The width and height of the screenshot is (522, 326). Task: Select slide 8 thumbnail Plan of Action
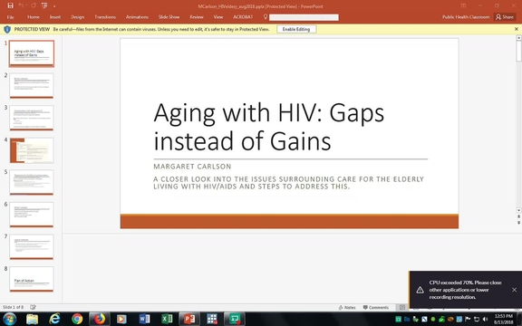pos(32,279)
